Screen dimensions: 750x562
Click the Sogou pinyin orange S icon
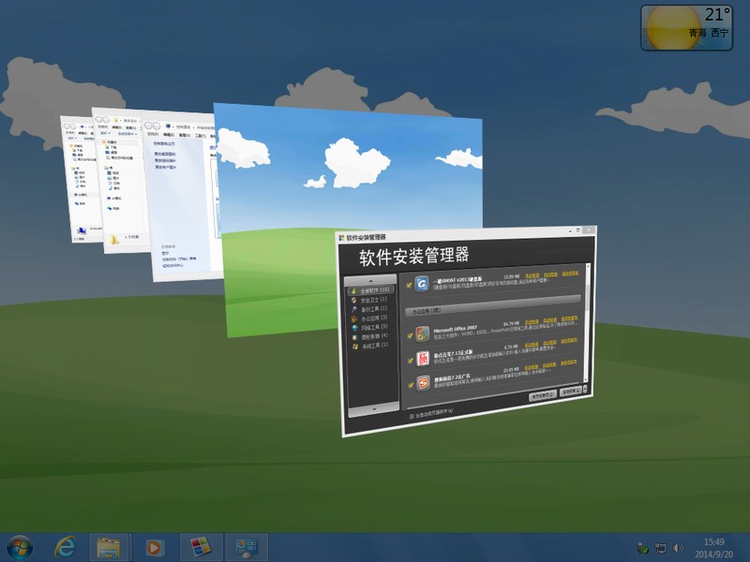[424, 383]
